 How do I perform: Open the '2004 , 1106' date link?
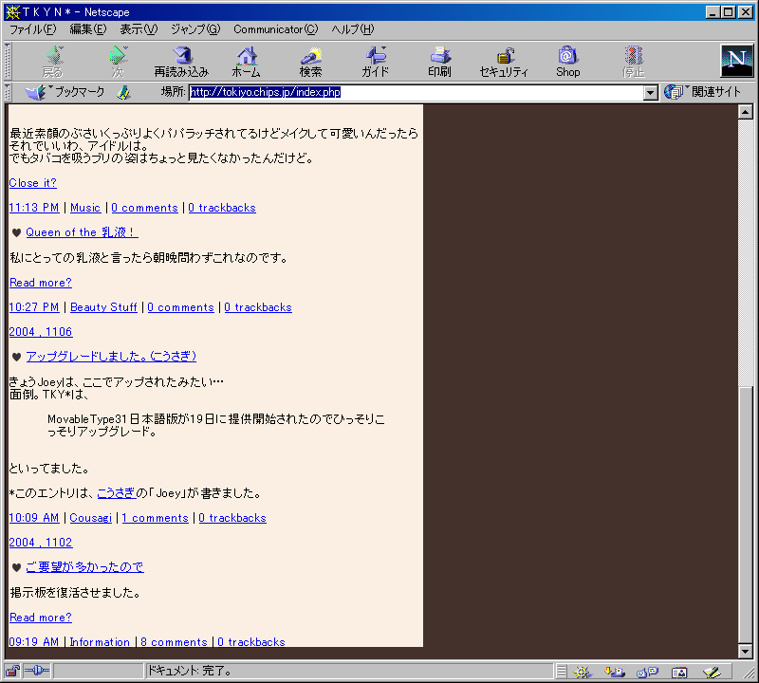click(41, 332)
